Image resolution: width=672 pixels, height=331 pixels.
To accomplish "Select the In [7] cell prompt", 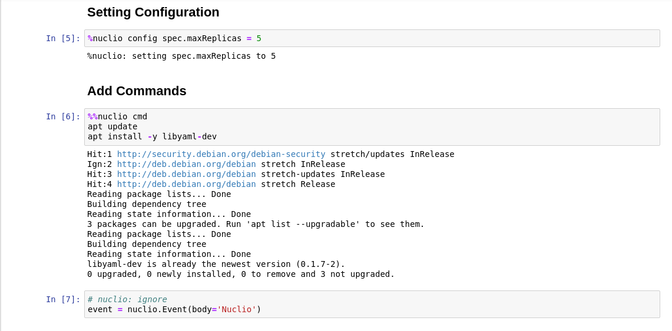I will [63, 299].
